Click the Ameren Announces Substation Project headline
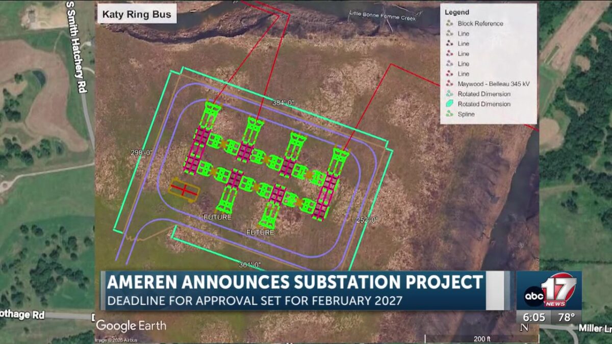Viewport: 612px width, 344px height. (x=294, y=282)
